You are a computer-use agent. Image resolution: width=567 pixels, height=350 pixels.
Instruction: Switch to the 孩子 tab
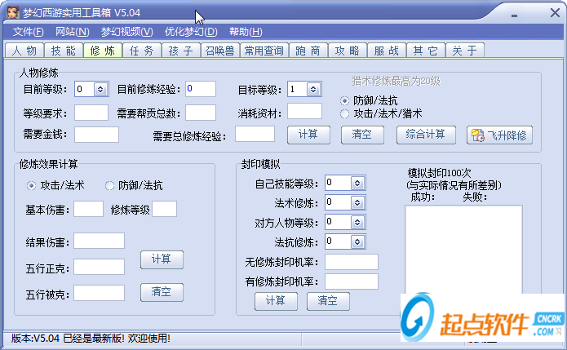click(181, 51)
